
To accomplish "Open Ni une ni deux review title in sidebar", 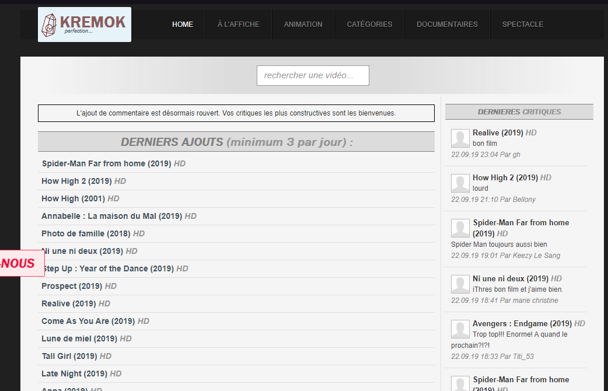I will 517,278.
